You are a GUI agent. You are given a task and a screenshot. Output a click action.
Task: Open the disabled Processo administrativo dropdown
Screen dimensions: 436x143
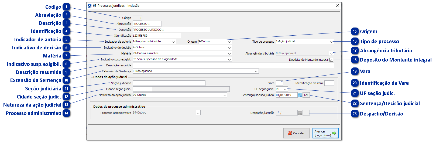pos(198,113)
